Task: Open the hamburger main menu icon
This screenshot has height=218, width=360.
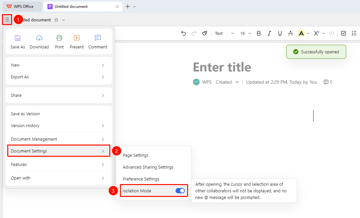Action: (x=7, y=20)
